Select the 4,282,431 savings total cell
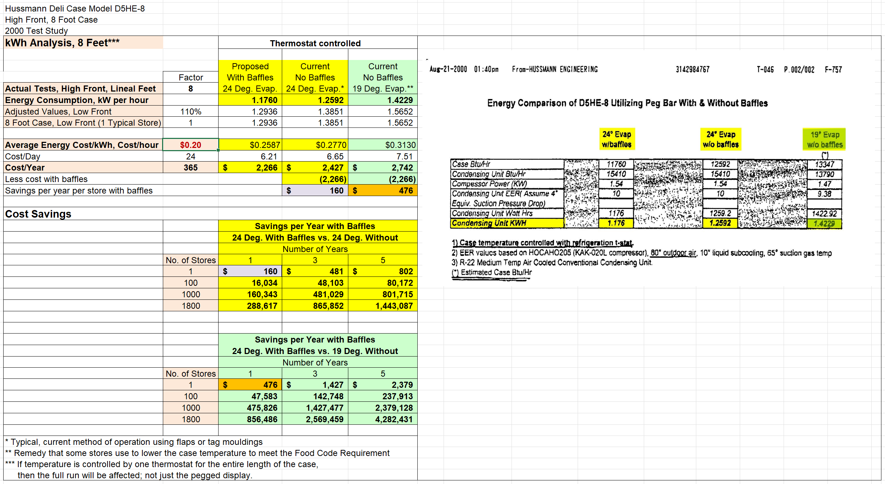Screen dimensions: 885x484 (382, 419)
